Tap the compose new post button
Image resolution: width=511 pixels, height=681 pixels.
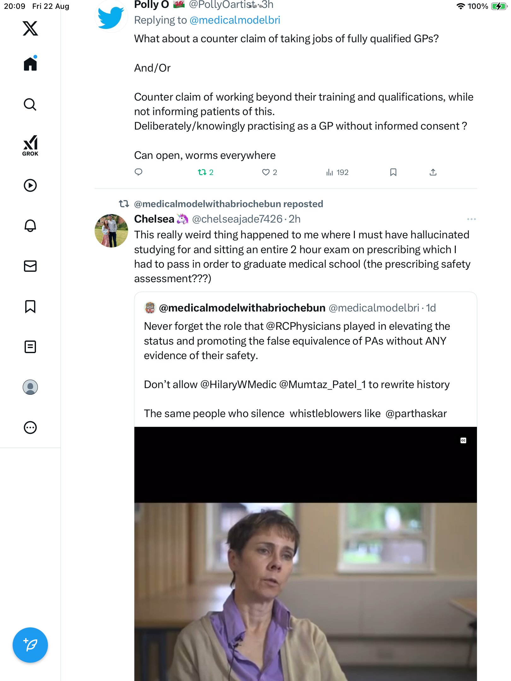pyautogui.click(x=30, y=645)
